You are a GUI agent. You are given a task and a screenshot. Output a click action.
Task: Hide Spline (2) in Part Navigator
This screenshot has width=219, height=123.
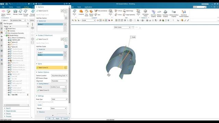tap(9, 42)
